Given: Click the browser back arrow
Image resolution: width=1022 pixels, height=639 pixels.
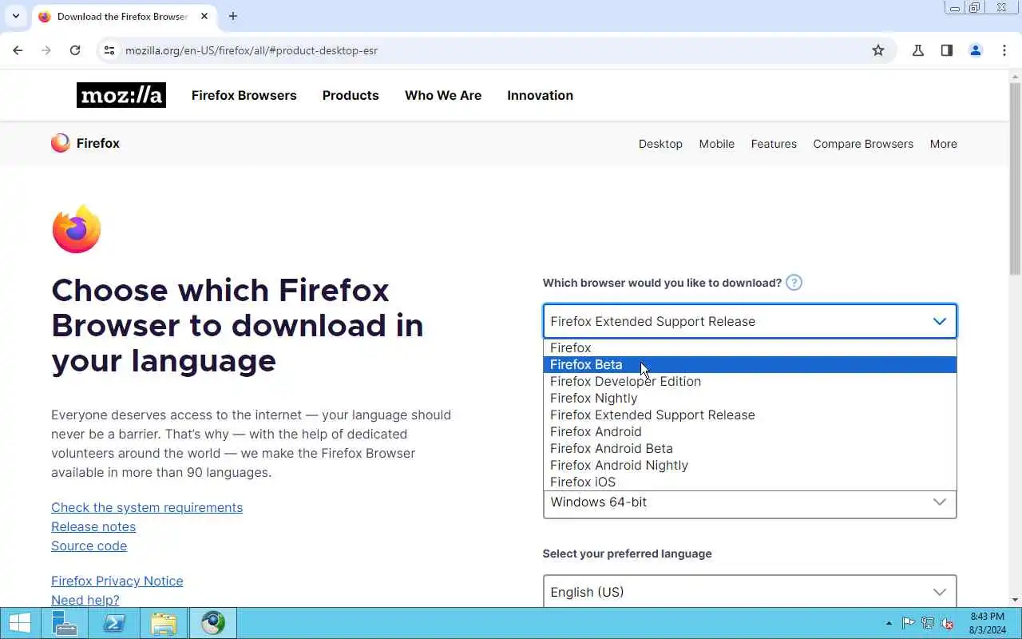Looking at the screenshot, I should [18, 50].
